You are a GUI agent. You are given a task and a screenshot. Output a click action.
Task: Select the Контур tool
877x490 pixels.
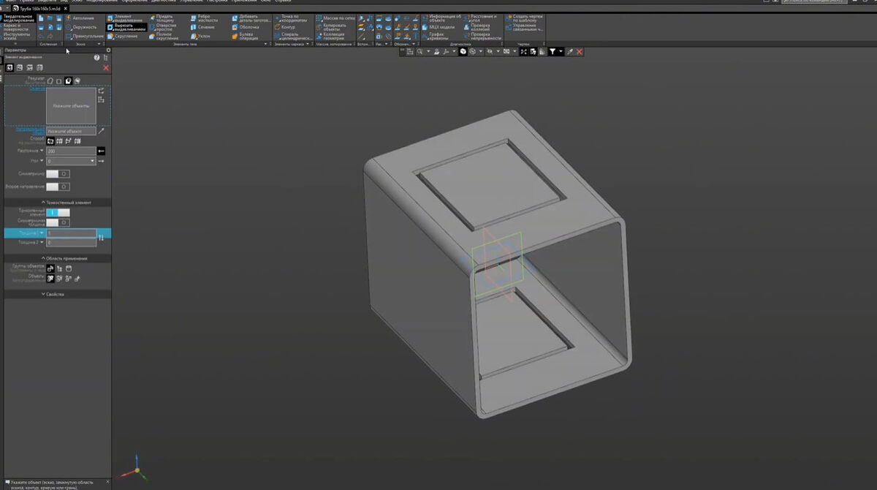point(285,27)
